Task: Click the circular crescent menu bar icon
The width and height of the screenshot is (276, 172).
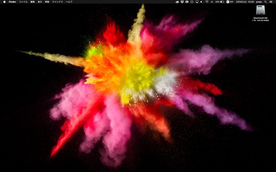Action: (192, 2)
